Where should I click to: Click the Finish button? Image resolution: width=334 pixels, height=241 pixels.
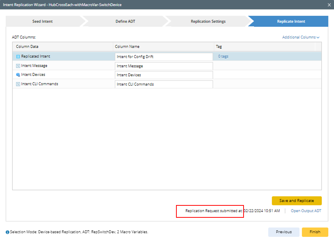pyautogui.click(x=315, y=232)
